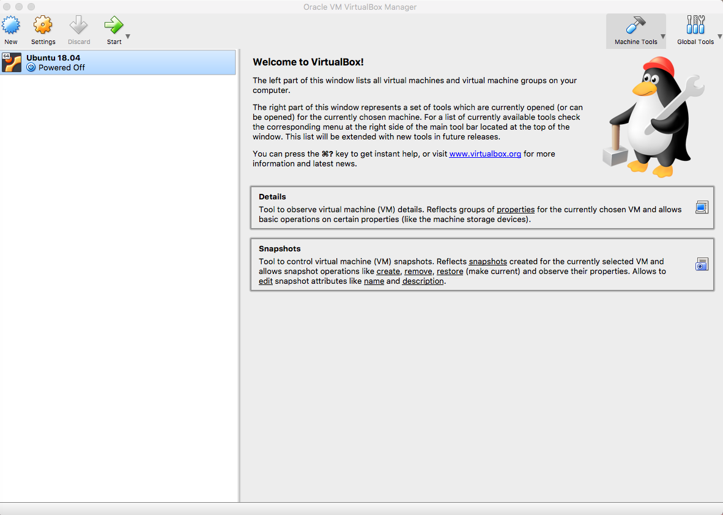
Task: Click the description link in Snapshots
Action: tap(423, 281)
